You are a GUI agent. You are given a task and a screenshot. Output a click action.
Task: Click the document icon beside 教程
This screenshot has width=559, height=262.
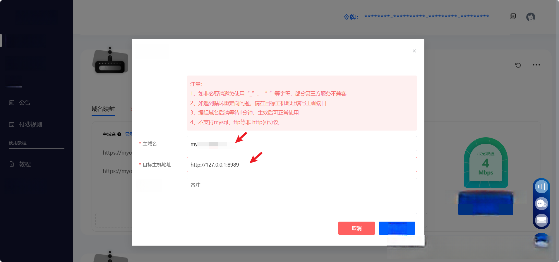coord(12,164)
